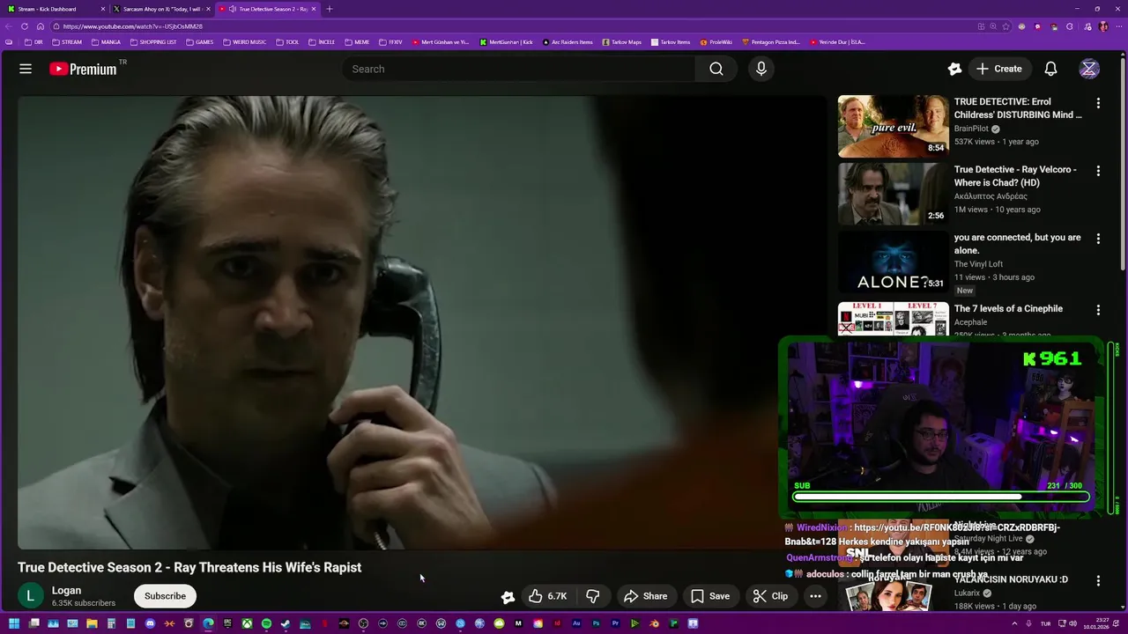Select the True Detective Season 2 tab
1128x634 pixels.
[x=267, y=9]
